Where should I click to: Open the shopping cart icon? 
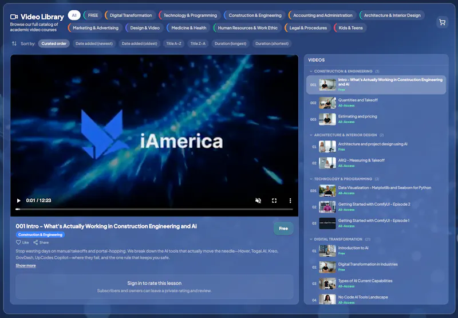coord(442,22)
